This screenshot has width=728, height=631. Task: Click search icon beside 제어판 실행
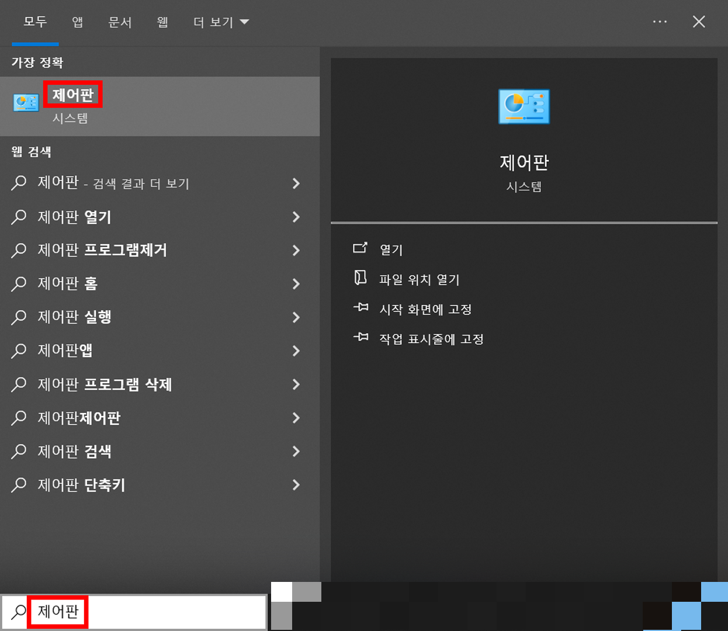19,317
